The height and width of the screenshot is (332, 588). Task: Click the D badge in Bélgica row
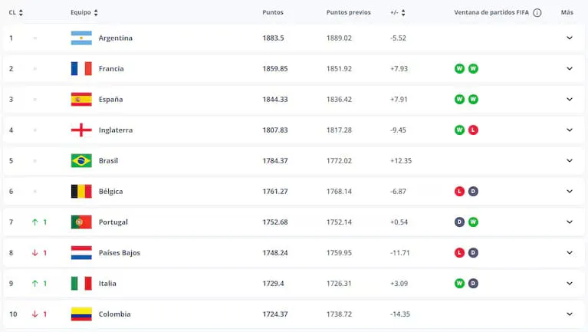(x=473, y=192)
